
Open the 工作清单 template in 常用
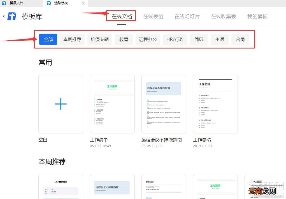[x=112, y=104]
